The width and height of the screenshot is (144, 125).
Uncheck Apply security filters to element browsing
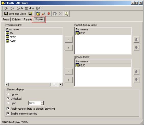8,109
